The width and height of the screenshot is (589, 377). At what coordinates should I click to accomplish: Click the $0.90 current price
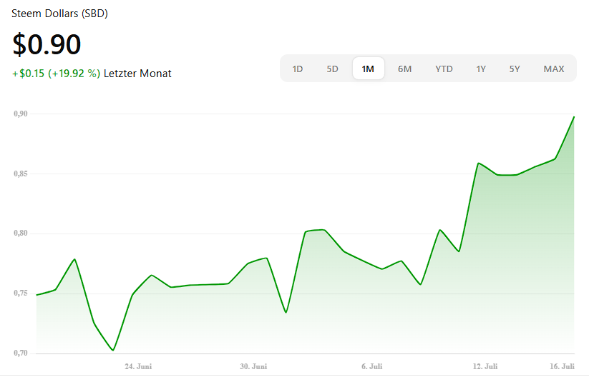pyautogui.click(x=47, y=44)
